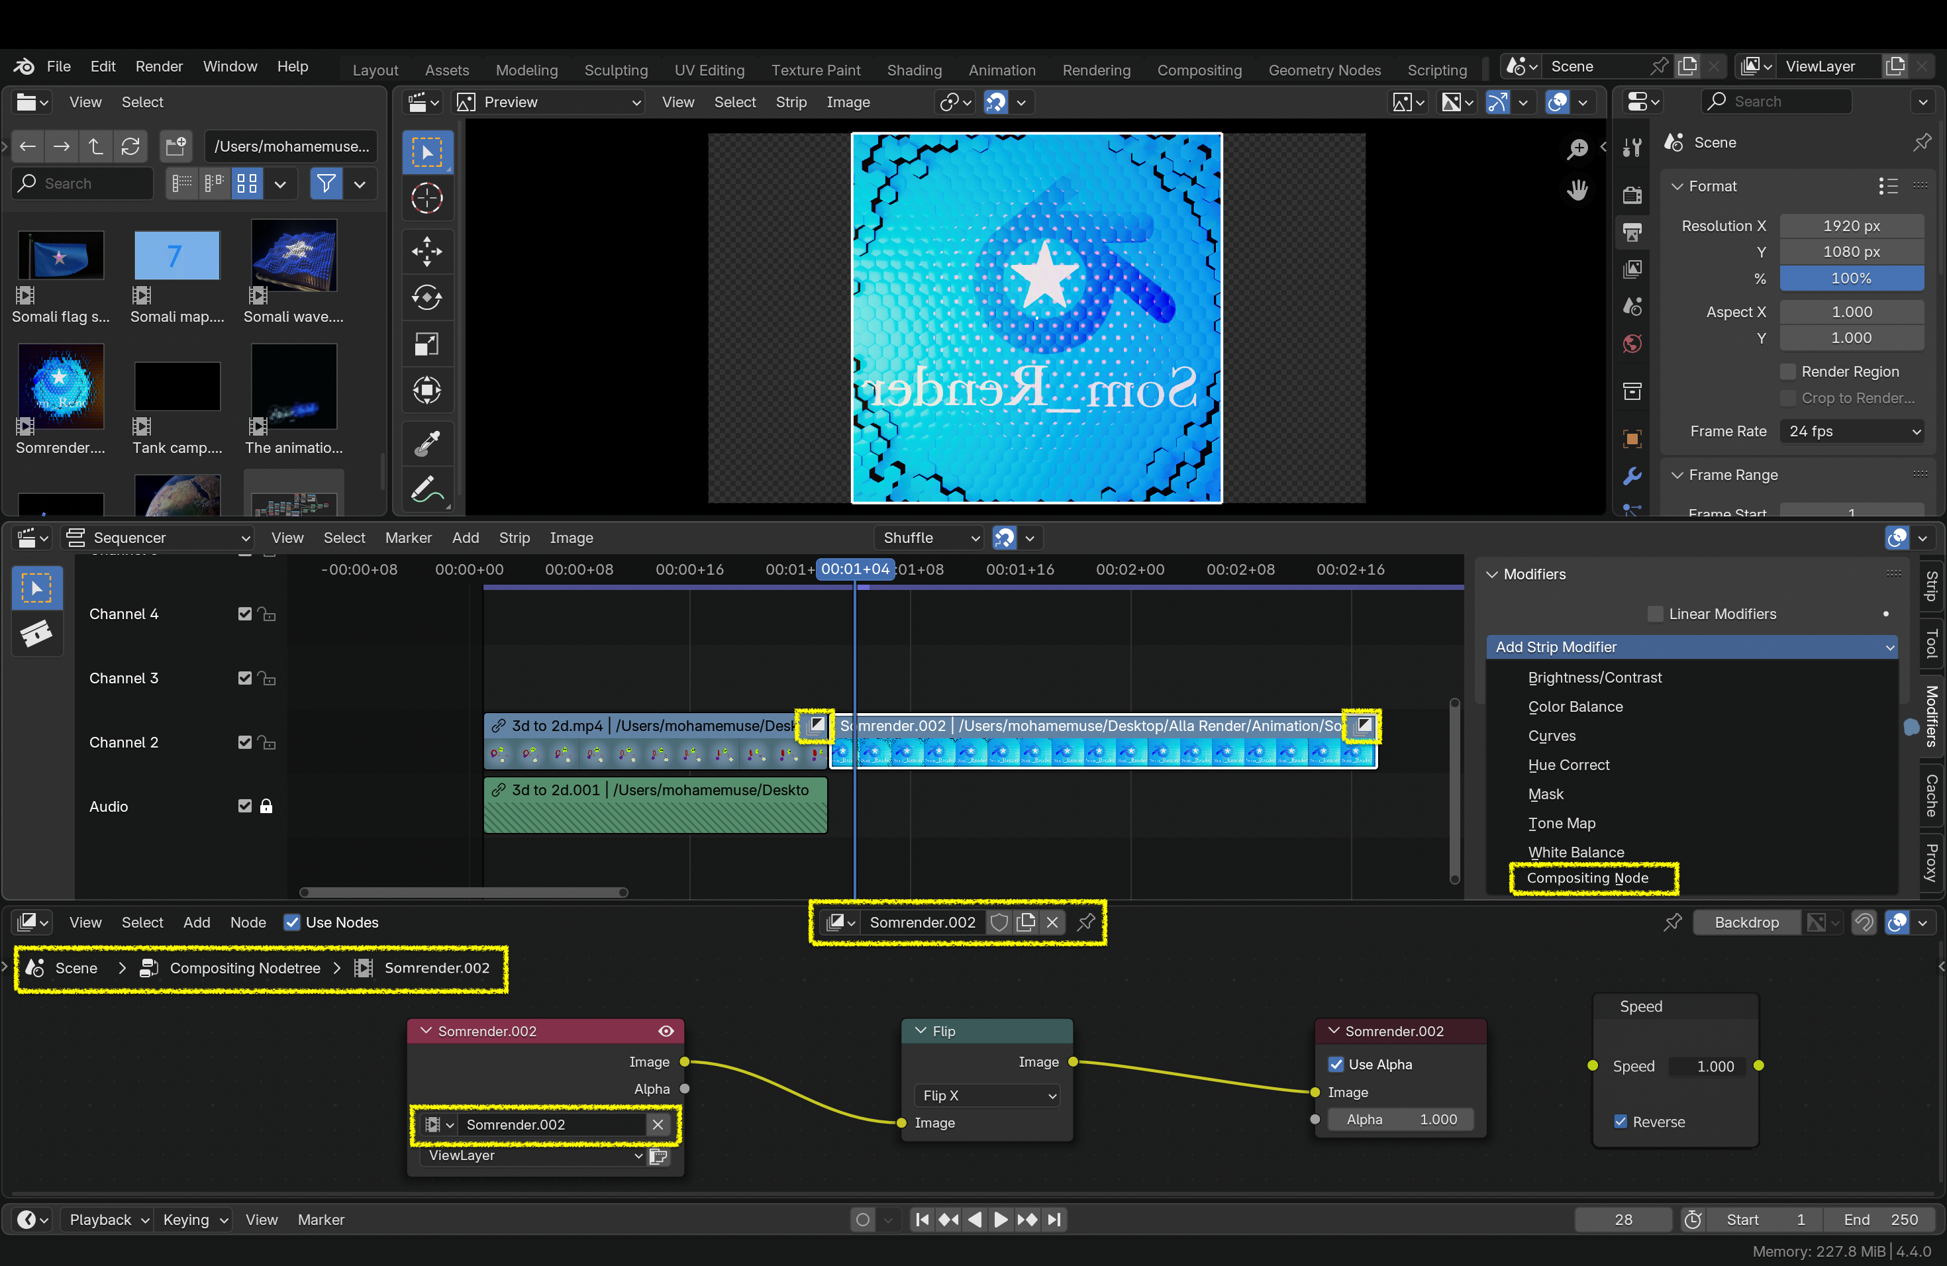
Task: Select the Transform tool in preview toolbar
Action: [x=427, y=390]
